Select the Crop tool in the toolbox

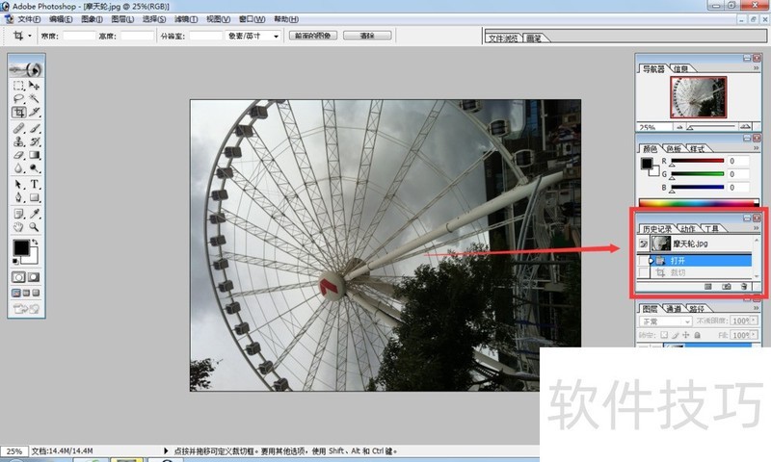[x=18, y=113]
